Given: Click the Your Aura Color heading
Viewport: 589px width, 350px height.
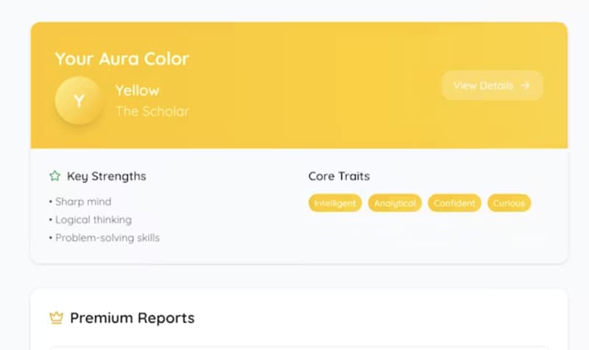Looking at the screenshot, I should click(121, 59).
